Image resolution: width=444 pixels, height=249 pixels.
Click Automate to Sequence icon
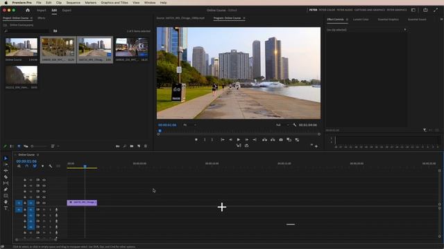pos(117,146)
